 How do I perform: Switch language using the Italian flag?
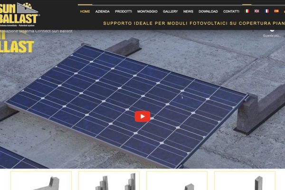[247, 11]
